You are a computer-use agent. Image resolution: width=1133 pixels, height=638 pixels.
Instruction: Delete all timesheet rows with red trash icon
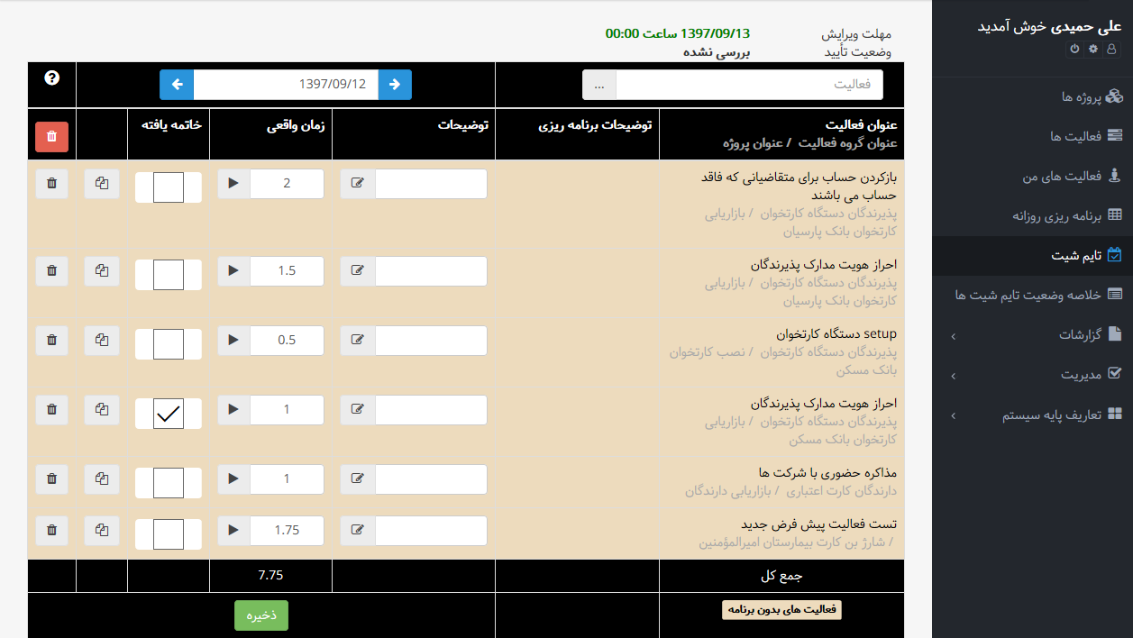[51, 136]
